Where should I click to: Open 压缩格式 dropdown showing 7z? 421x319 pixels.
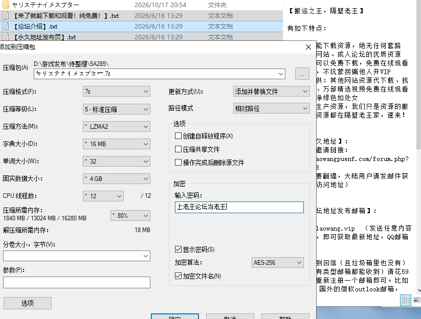(117, 92)
